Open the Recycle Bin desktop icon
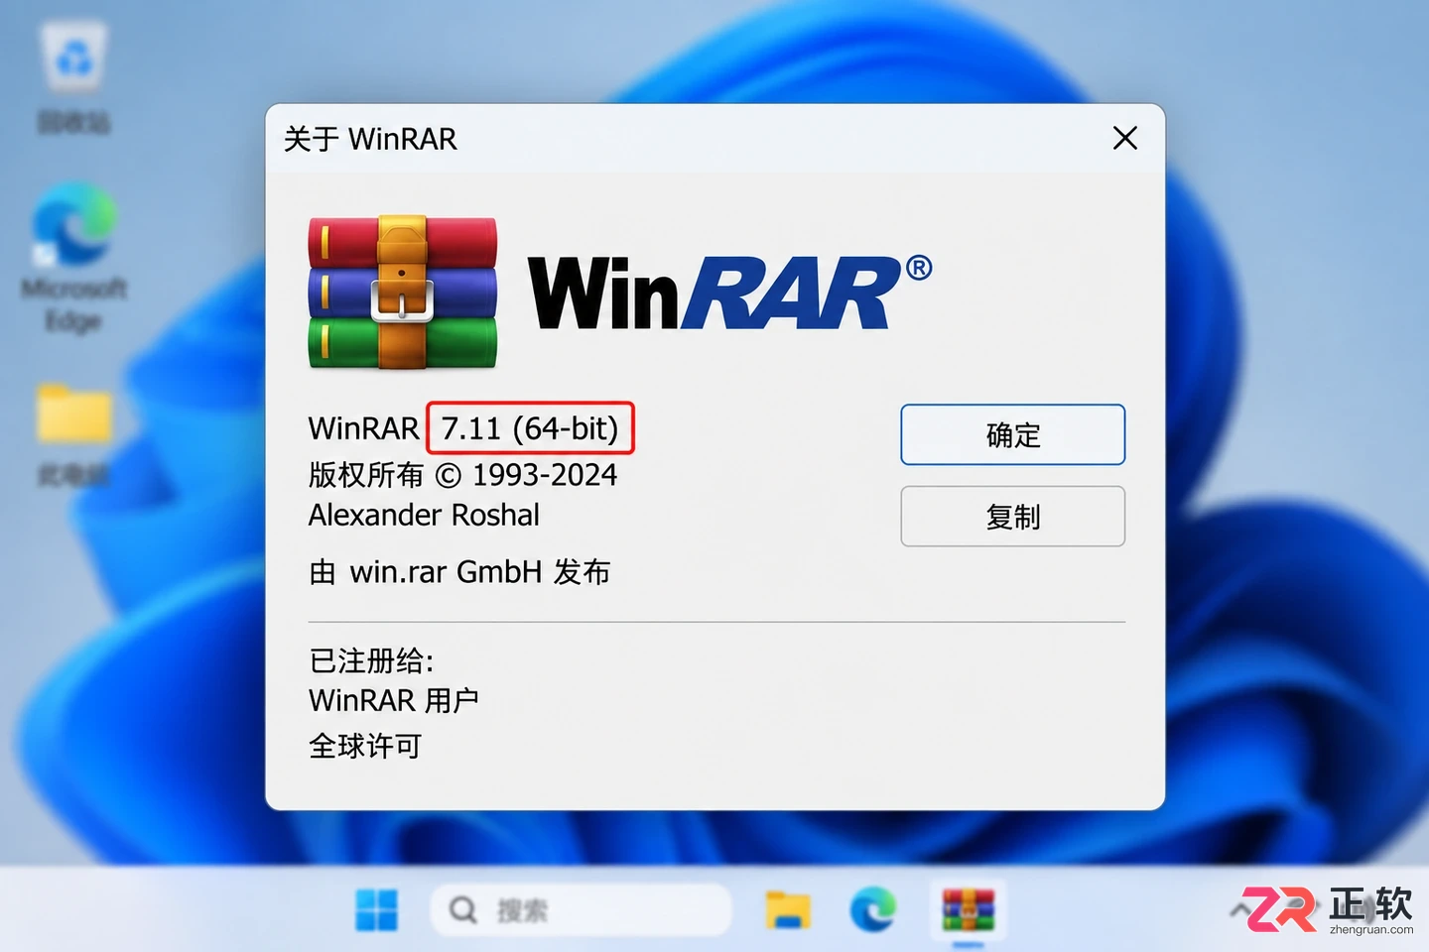Image resolution: width=1429 pixels, height=952 pixels. click(73, 79)
